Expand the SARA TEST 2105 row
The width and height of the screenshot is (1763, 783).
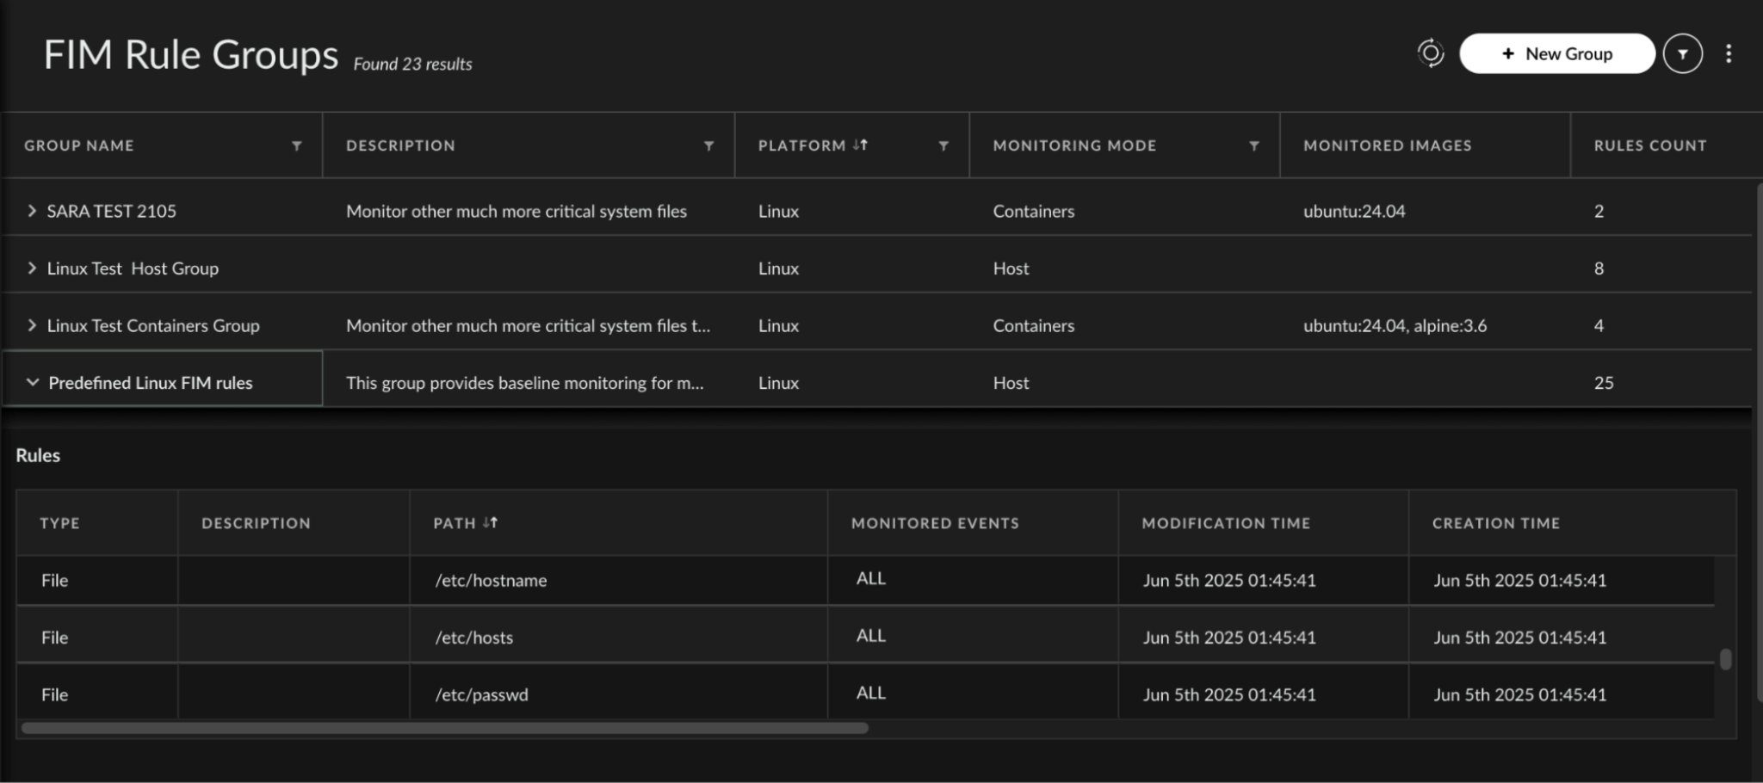[x=32, y=211]
